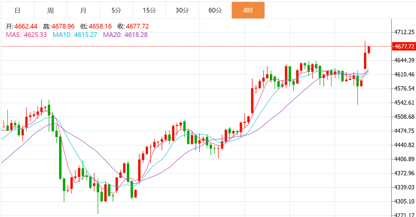
Task: Click the opening price value 4662.44
Action: coord(25,26)
